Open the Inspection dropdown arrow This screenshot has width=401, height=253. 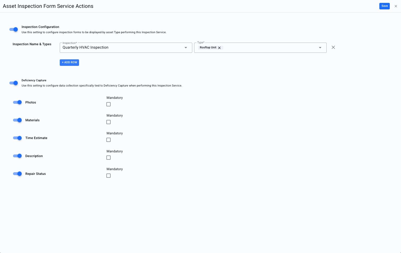pyautogui.click(x=186, y=48)
